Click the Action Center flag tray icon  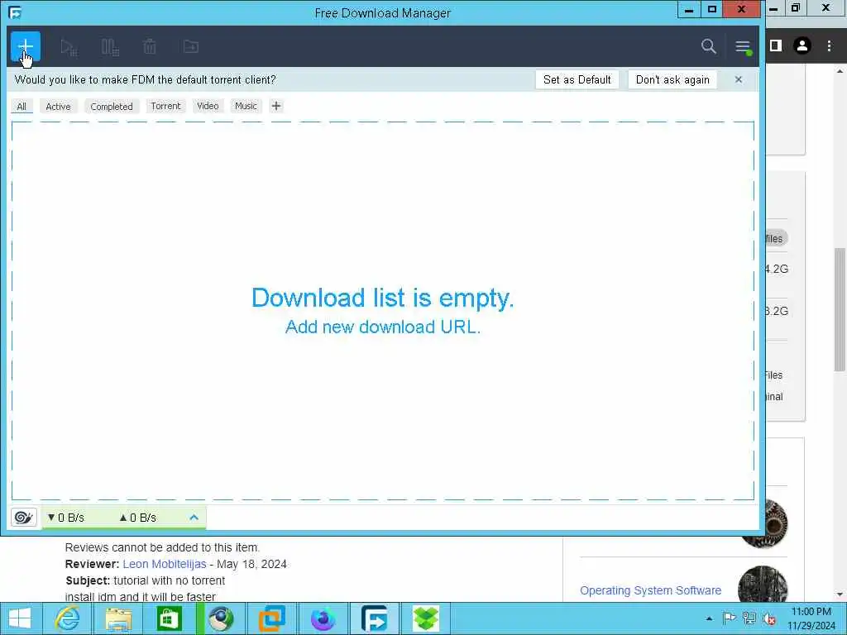pyautogui.click(x=729, y=618)
